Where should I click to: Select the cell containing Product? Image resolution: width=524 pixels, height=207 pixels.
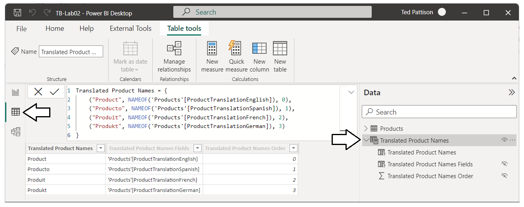(65, 159)
